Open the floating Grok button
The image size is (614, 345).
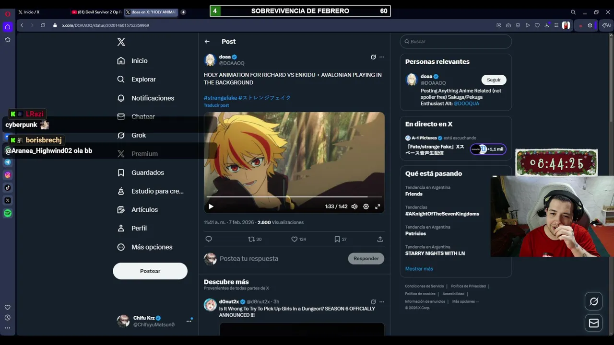point(594,301)
